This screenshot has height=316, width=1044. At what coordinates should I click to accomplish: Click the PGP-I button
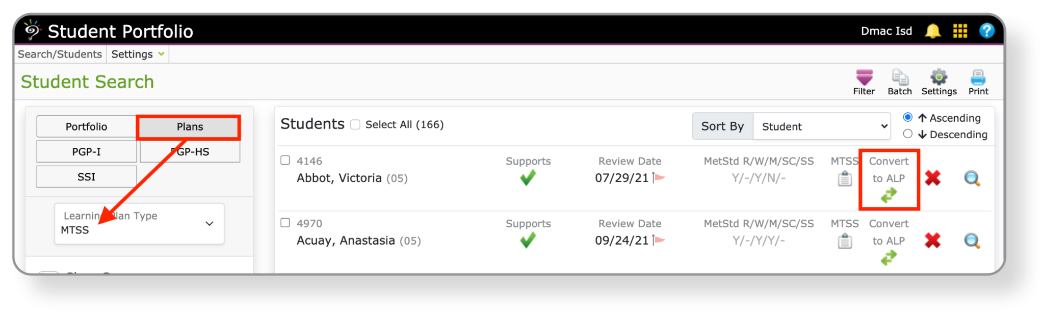pos(86,152)
